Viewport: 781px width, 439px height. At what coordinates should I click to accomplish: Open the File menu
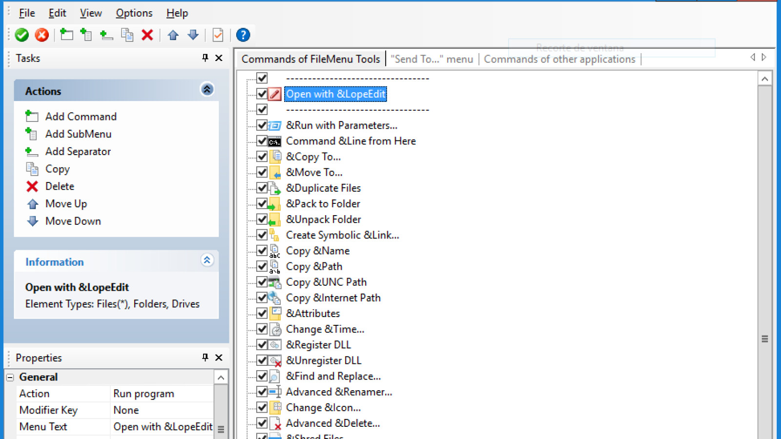[x=27, y=13]
